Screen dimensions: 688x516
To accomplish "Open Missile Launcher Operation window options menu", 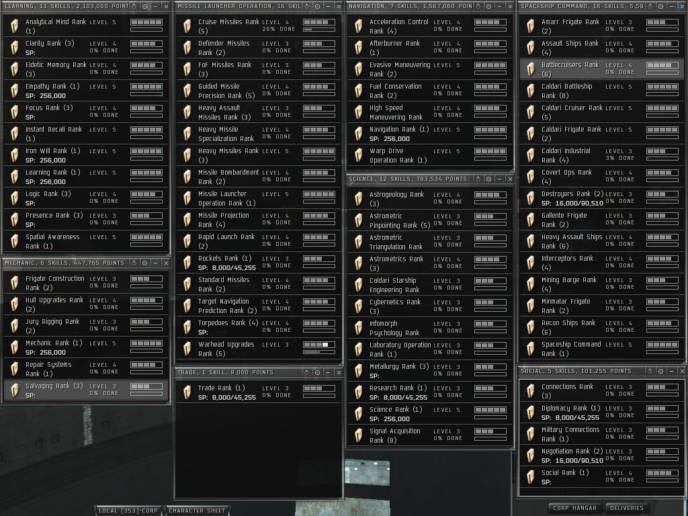I will 306,6.
